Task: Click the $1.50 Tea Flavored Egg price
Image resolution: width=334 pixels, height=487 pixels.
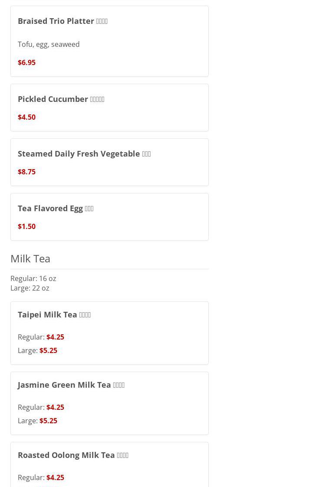Action: [26, 226]
